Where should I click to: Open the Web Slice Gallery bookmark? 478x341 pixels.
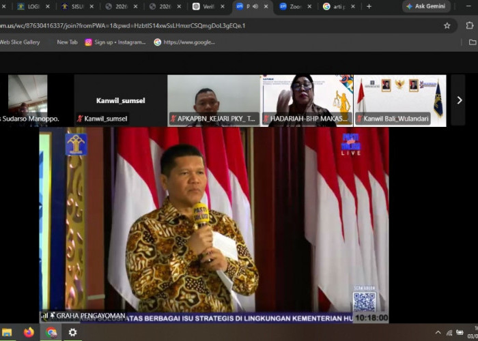coord(20,42)
